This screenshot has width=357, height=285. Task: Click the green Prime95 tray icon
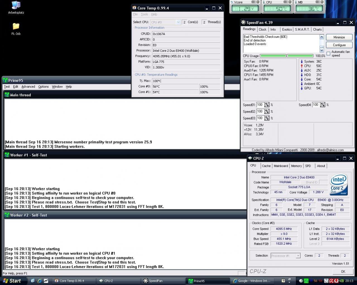[306, 281]
